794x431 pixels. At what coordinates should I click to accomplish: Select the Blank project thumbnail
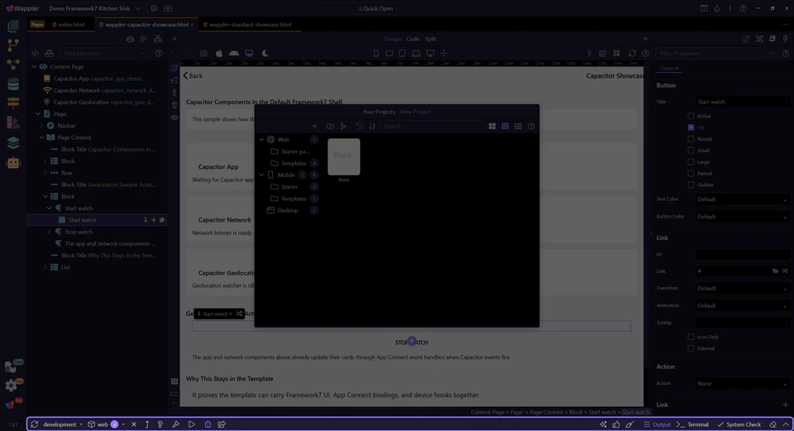pos(344,157)
